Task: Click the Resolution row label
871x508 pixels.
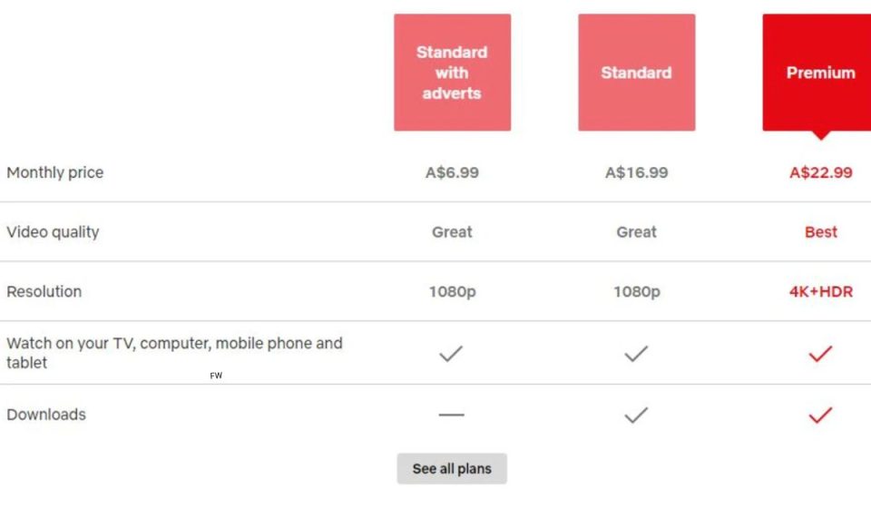Action: tap(44, 292)
